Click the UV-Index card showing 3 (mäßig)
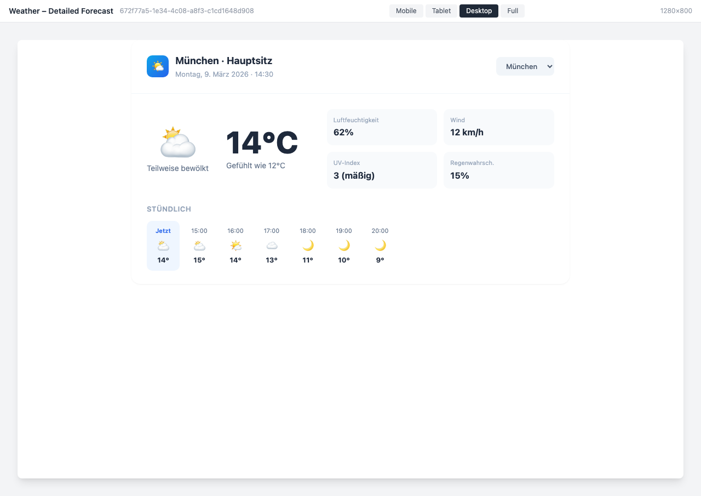The image size is (701, 496). [382, 170]
